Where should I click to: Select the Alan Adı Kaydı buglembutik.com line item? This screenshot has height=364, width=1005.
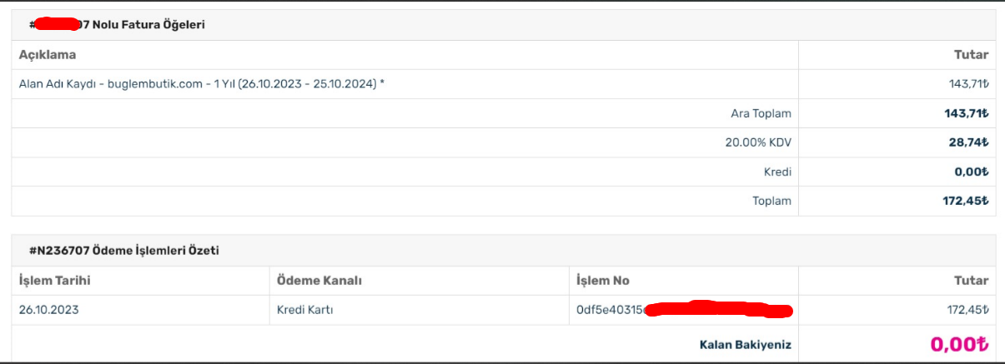coord(202,84)
